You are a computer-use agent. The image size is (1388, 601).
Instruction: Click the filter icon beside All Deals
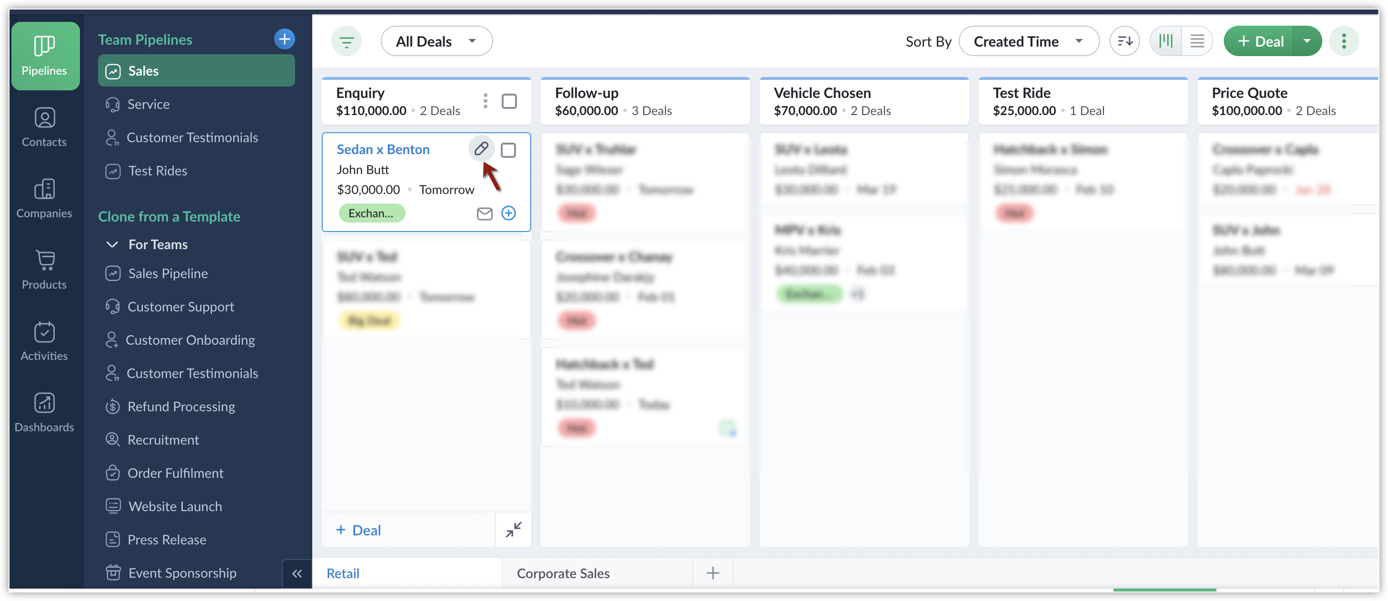[x=346, y=41]
